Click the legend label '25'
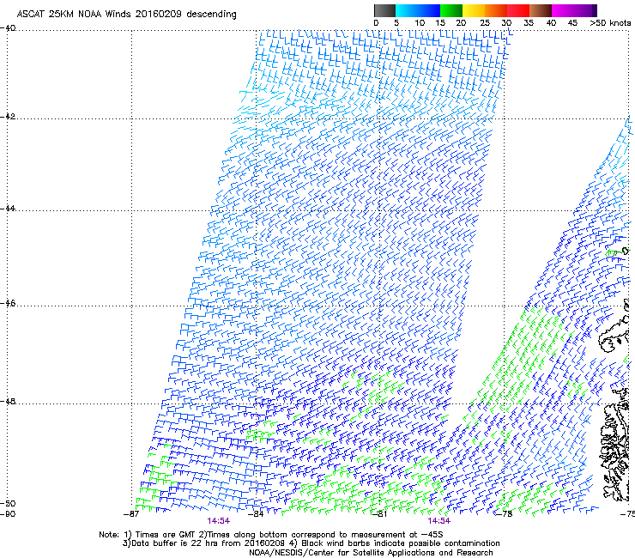Viewport: 635px width, 558px height. point(485,23)
